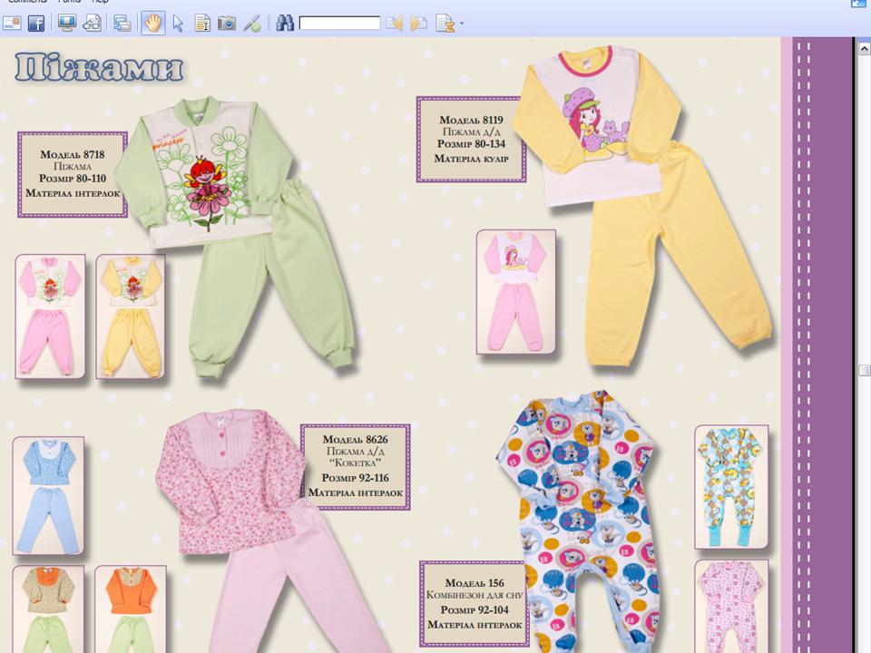
Task: Click the vertical scrollbar handle on right edge
Action: 865,370
